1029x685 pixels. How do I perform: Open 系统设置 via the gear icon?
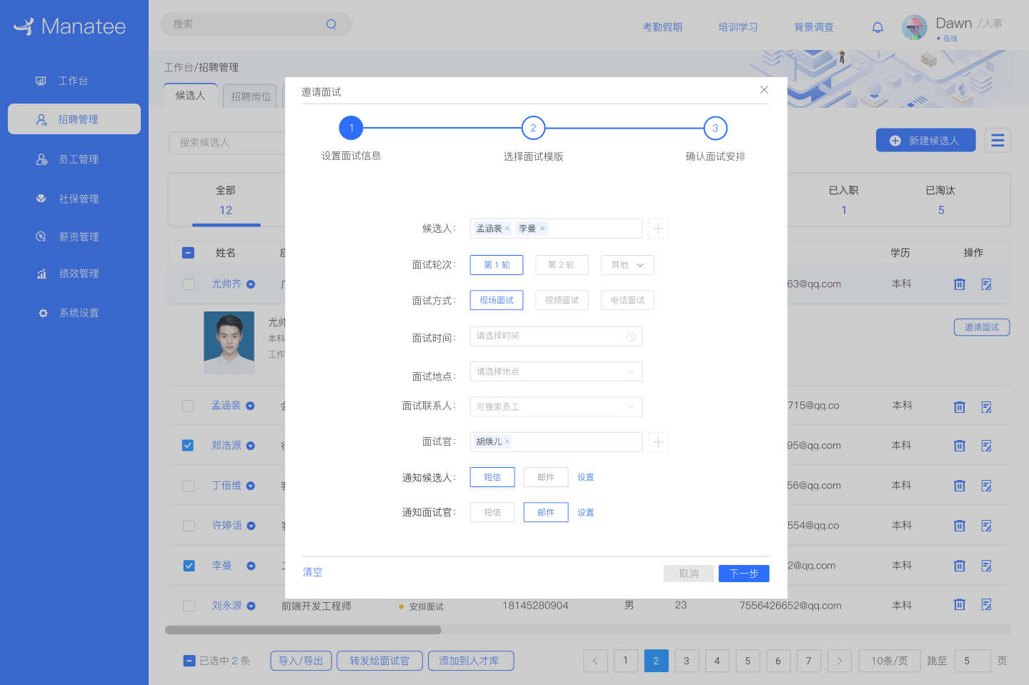(41, 312)
